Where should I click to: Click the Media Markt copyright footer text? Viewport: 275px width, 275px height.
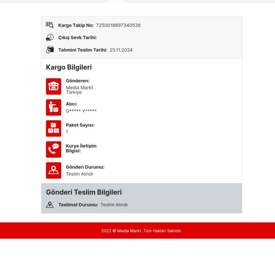click(141, 231)
